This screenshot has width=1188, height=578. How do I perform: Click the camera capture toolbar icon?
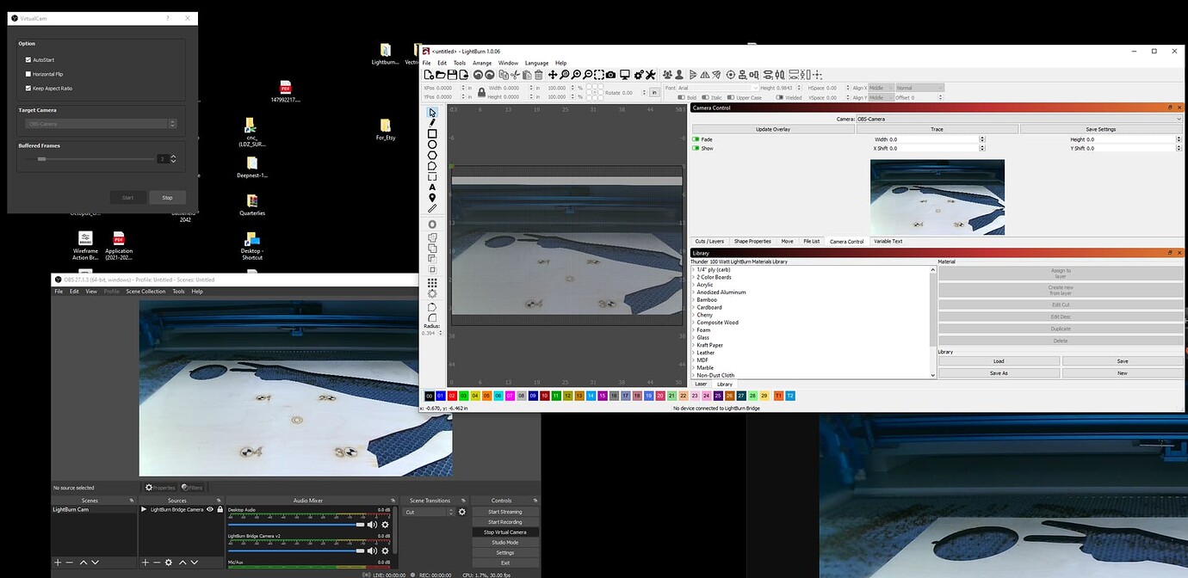[x=610, y=75]
